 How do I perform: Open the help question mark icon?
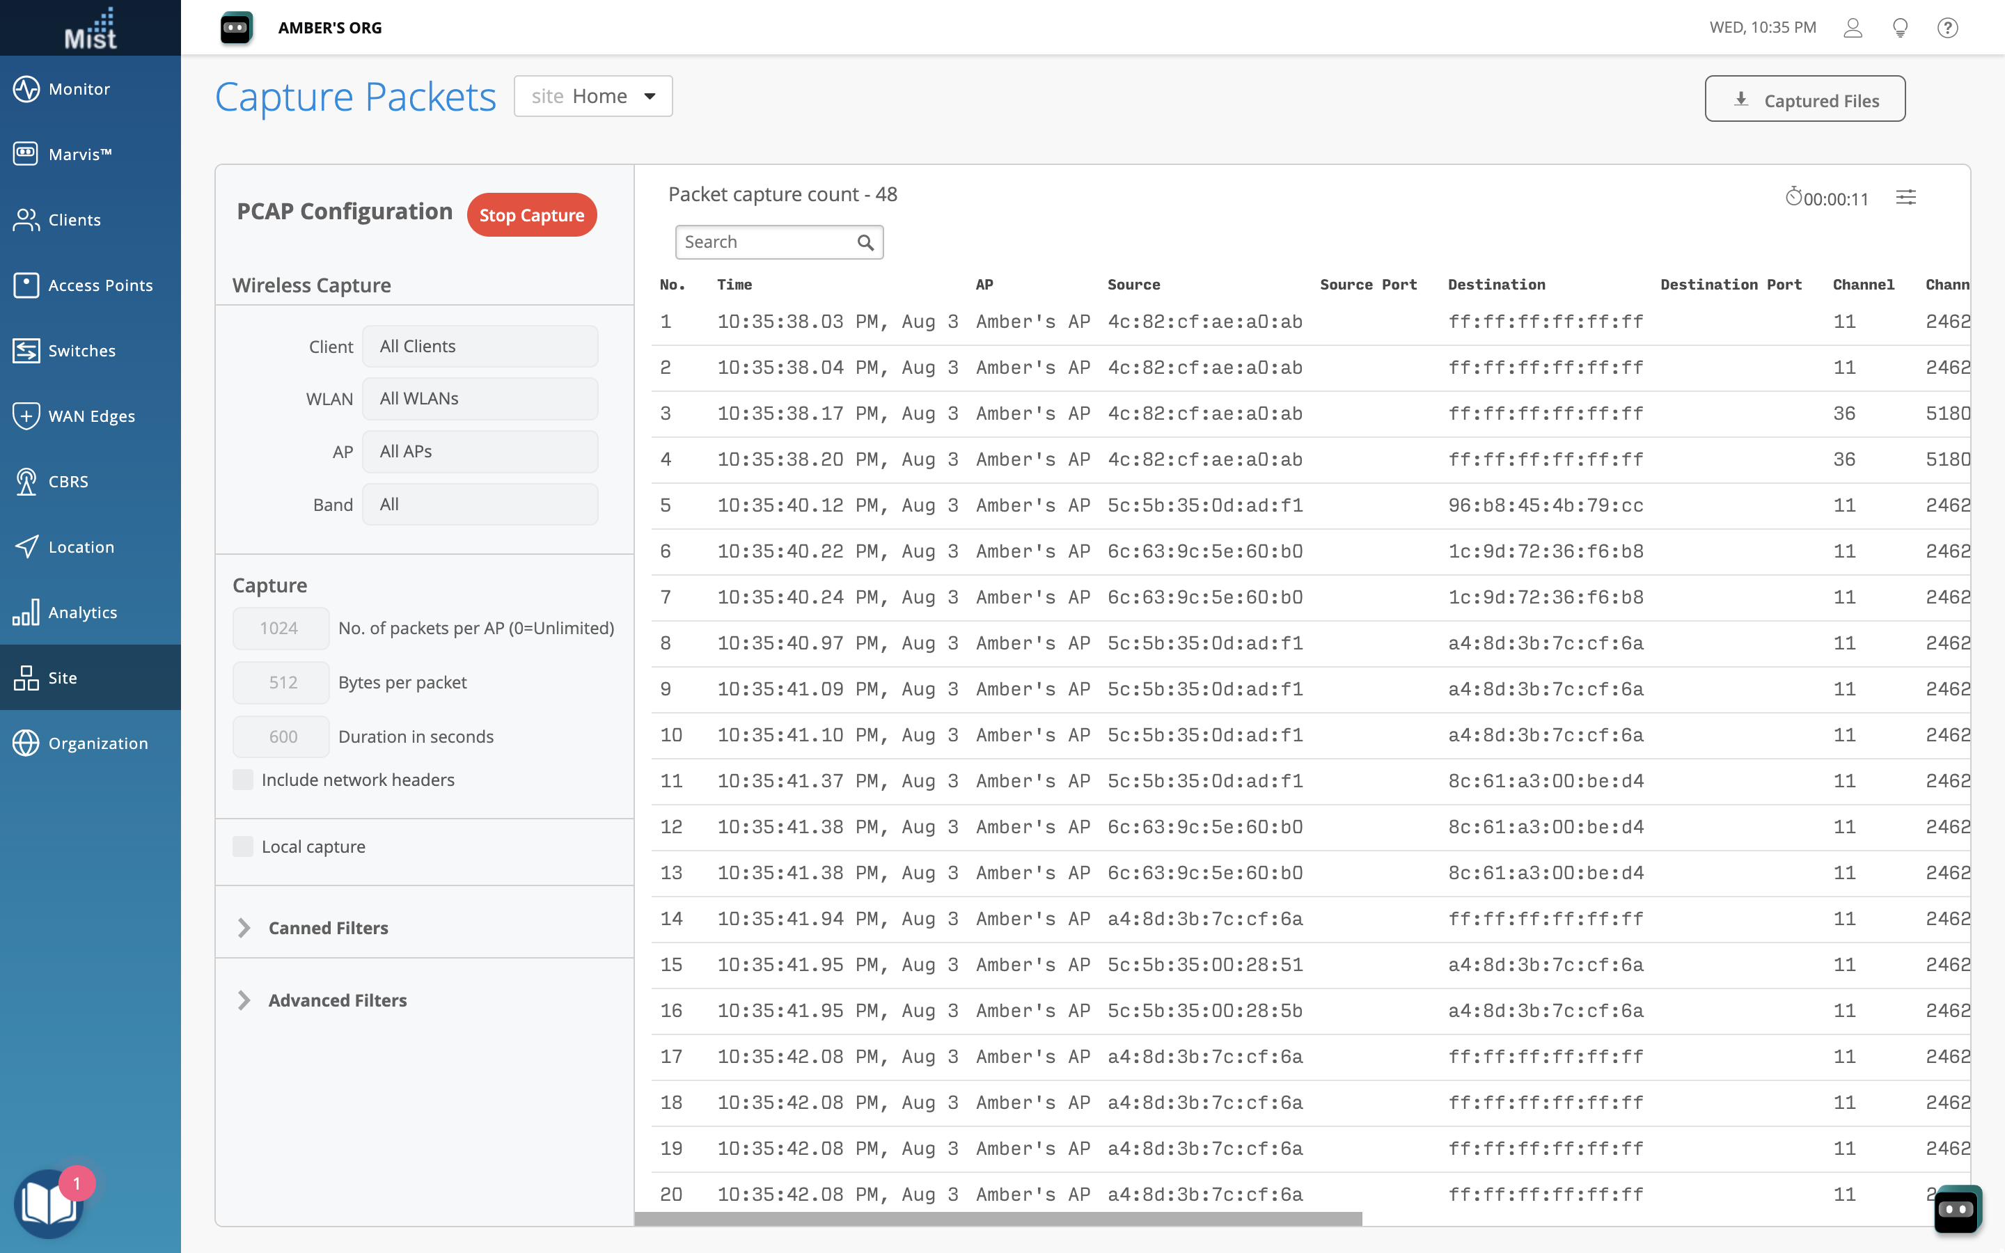pyautogui.click(x=1947, y=27)
